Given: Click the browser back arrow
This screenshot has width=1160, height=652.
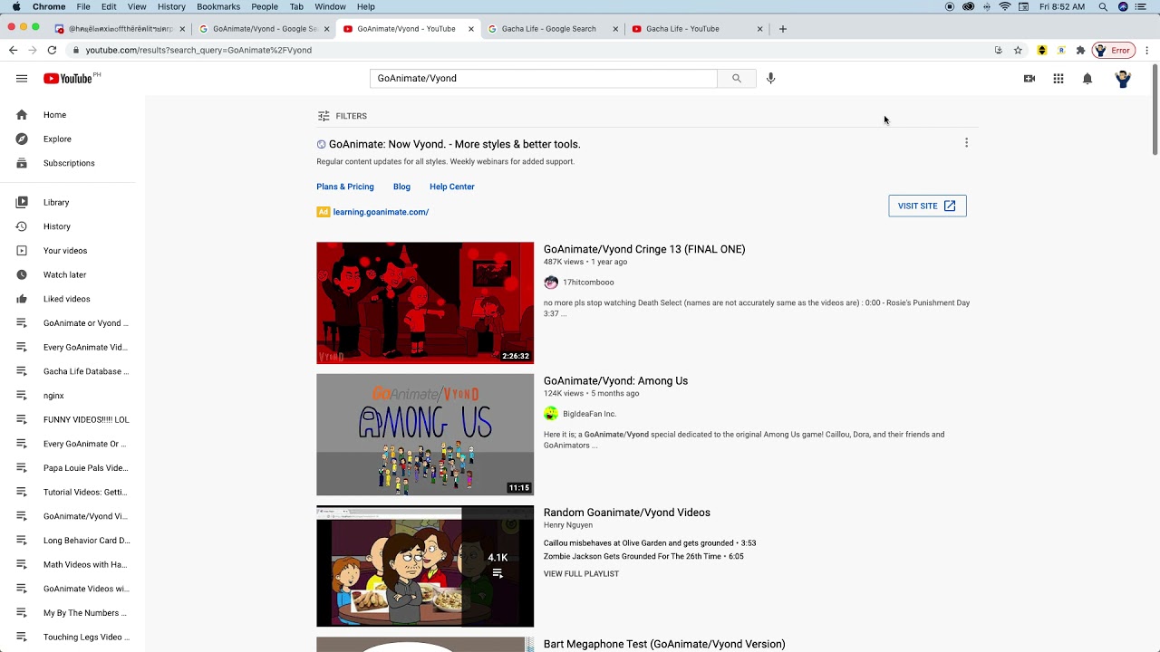Looking at the screenshot, I should coord(13,51).
